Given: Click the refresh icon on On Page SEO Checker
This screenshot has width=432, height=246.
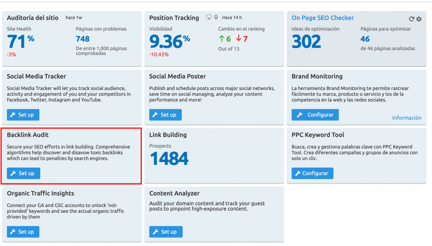Looking at the screenshot, I should pos(411,19).
